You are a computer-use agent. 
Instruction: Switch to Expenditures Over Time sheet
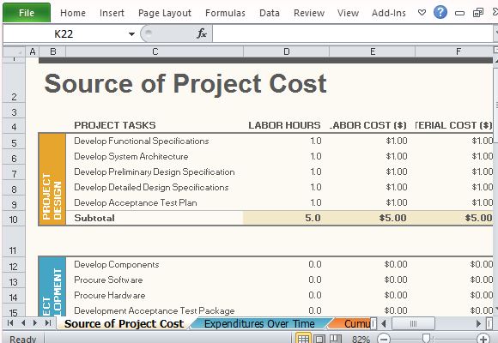[259, 323]
